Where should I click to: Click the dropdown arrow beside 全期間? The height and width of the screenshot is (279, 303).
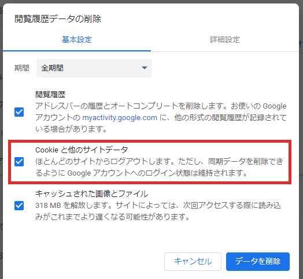click(x=145, y=68)
